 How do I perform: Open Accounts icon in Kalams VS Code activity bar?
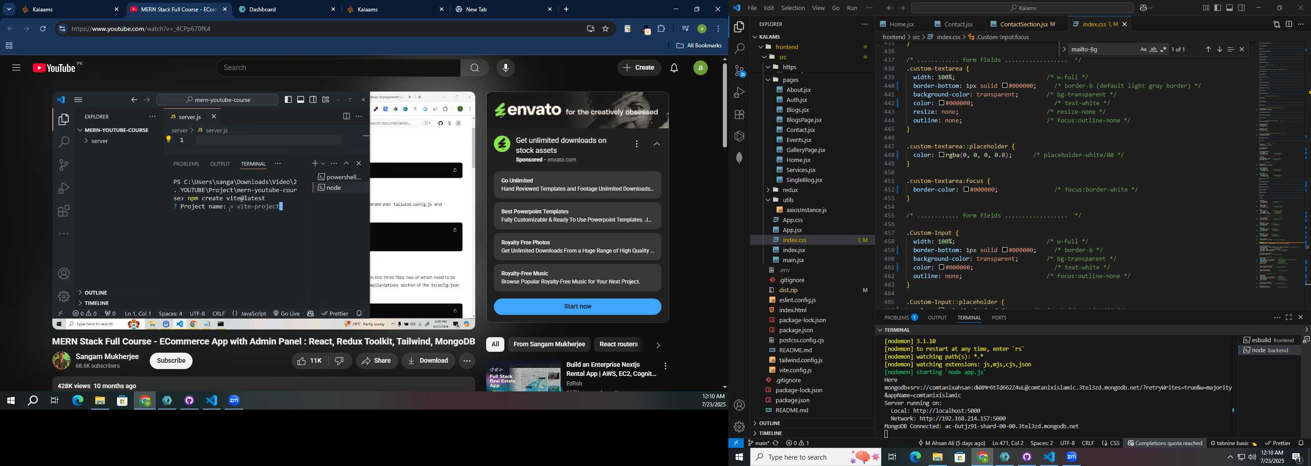click(739, 405)
